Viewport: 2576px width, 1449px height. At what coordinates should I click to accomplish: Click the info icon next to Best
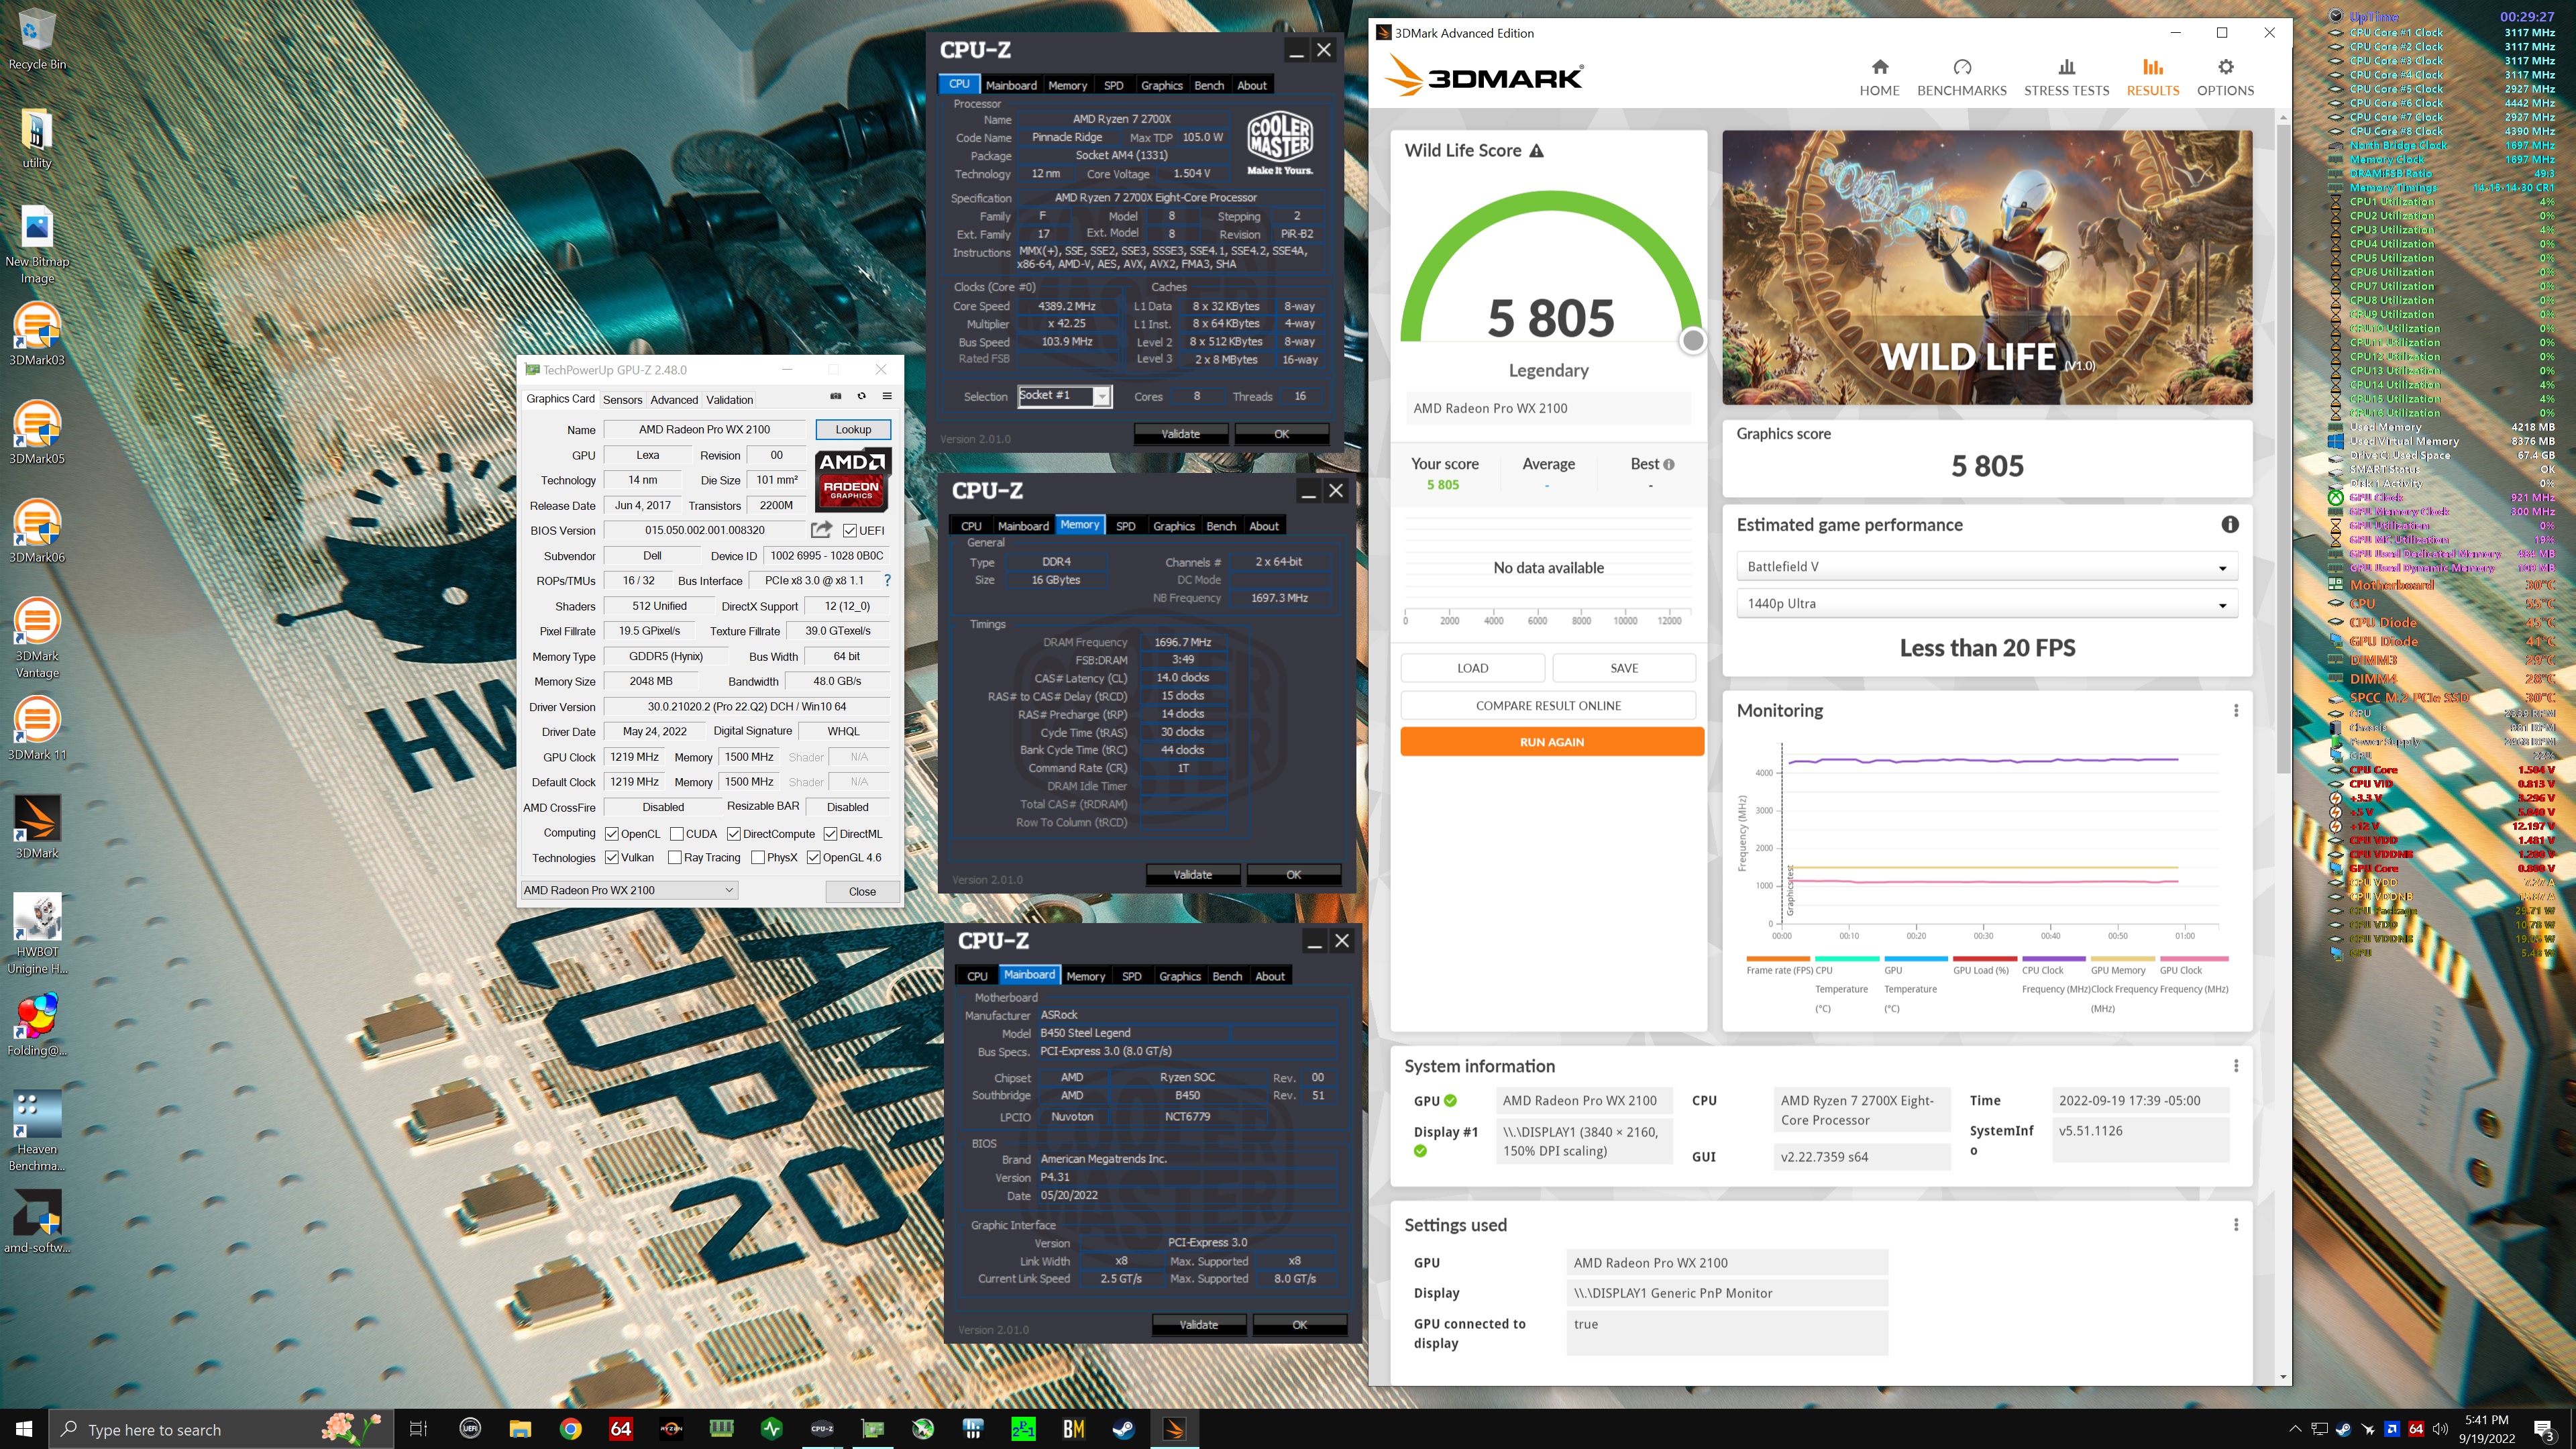(x=1668, y=464)
